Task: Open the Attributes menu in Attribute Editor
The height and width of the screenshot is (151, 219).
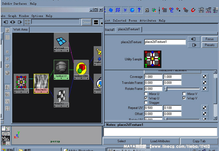Action: pyautogui.click(x=148, y=20)
